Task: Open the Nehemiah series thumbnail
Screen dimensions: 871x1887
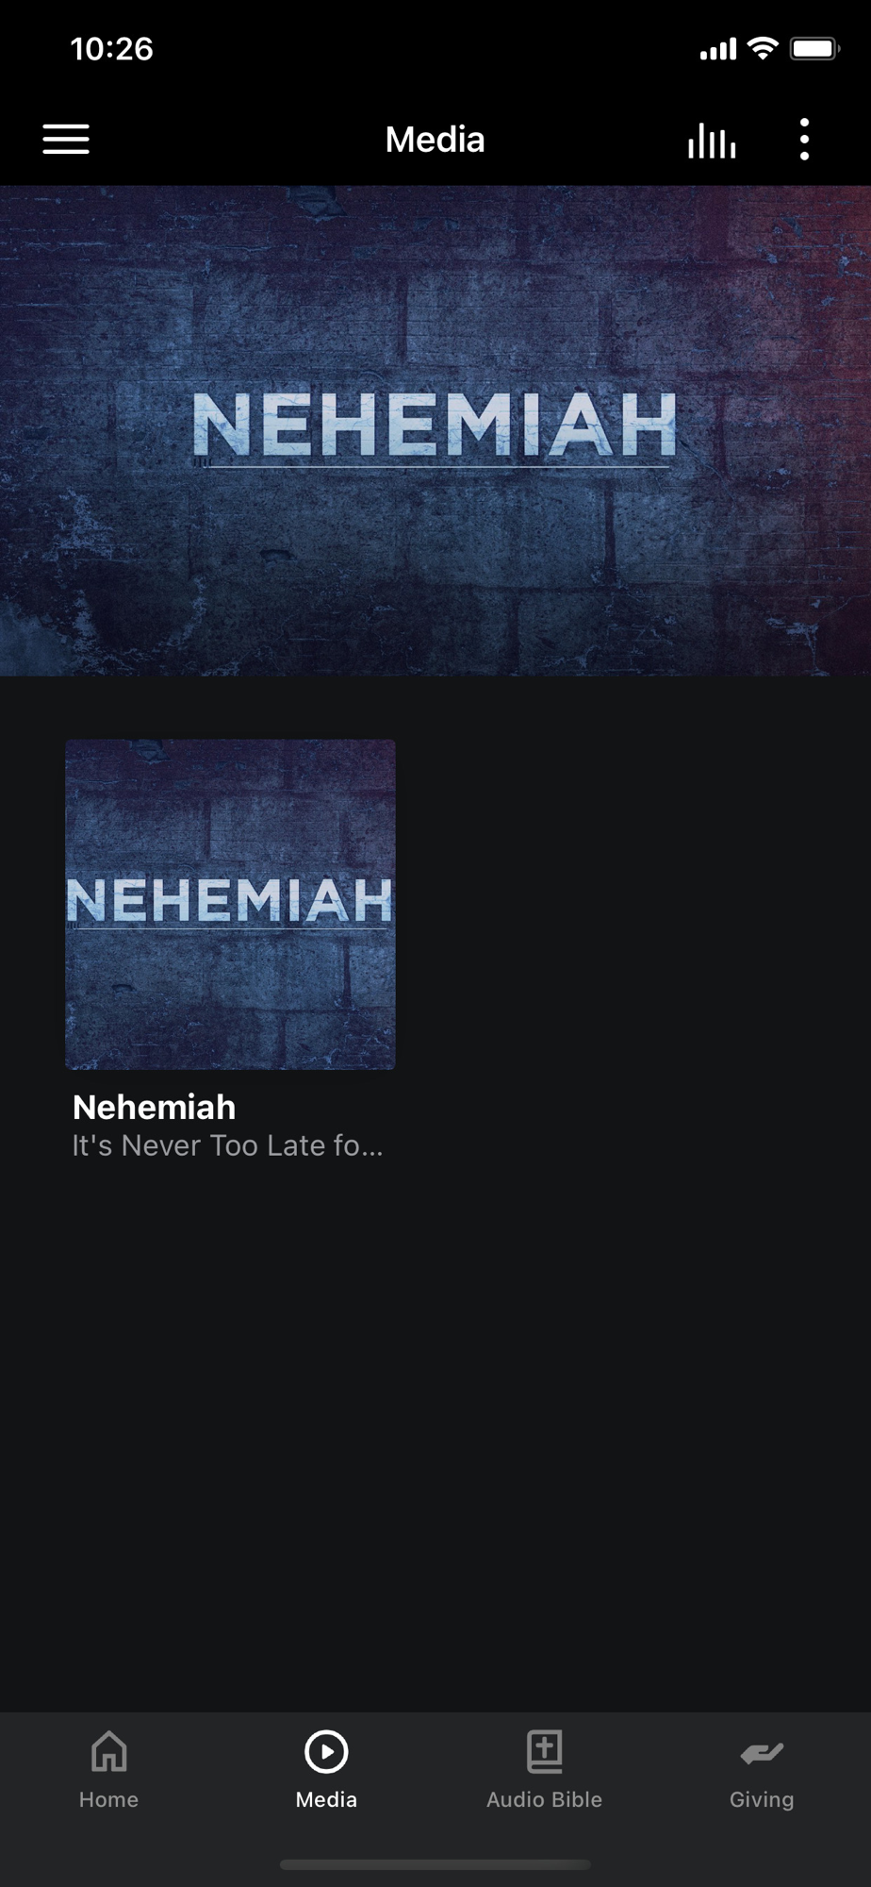Action: coord(230,904)
